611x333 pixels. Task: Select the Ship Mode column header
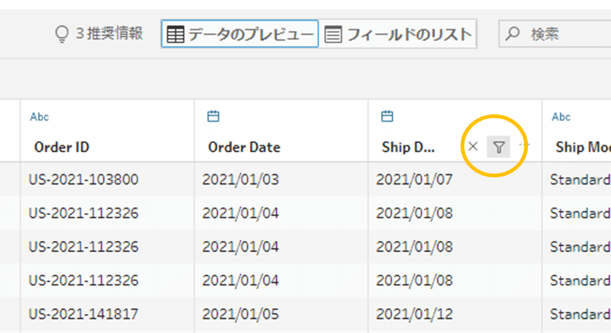pos(582,147)
